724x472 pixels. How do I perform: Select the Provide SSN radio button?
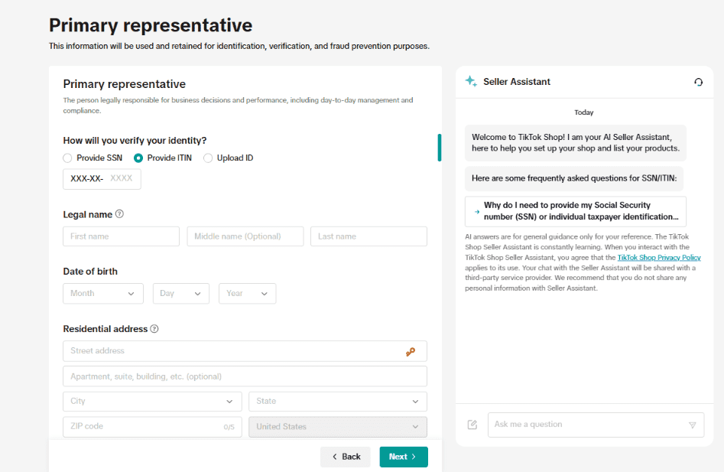[x=67, y=158]
